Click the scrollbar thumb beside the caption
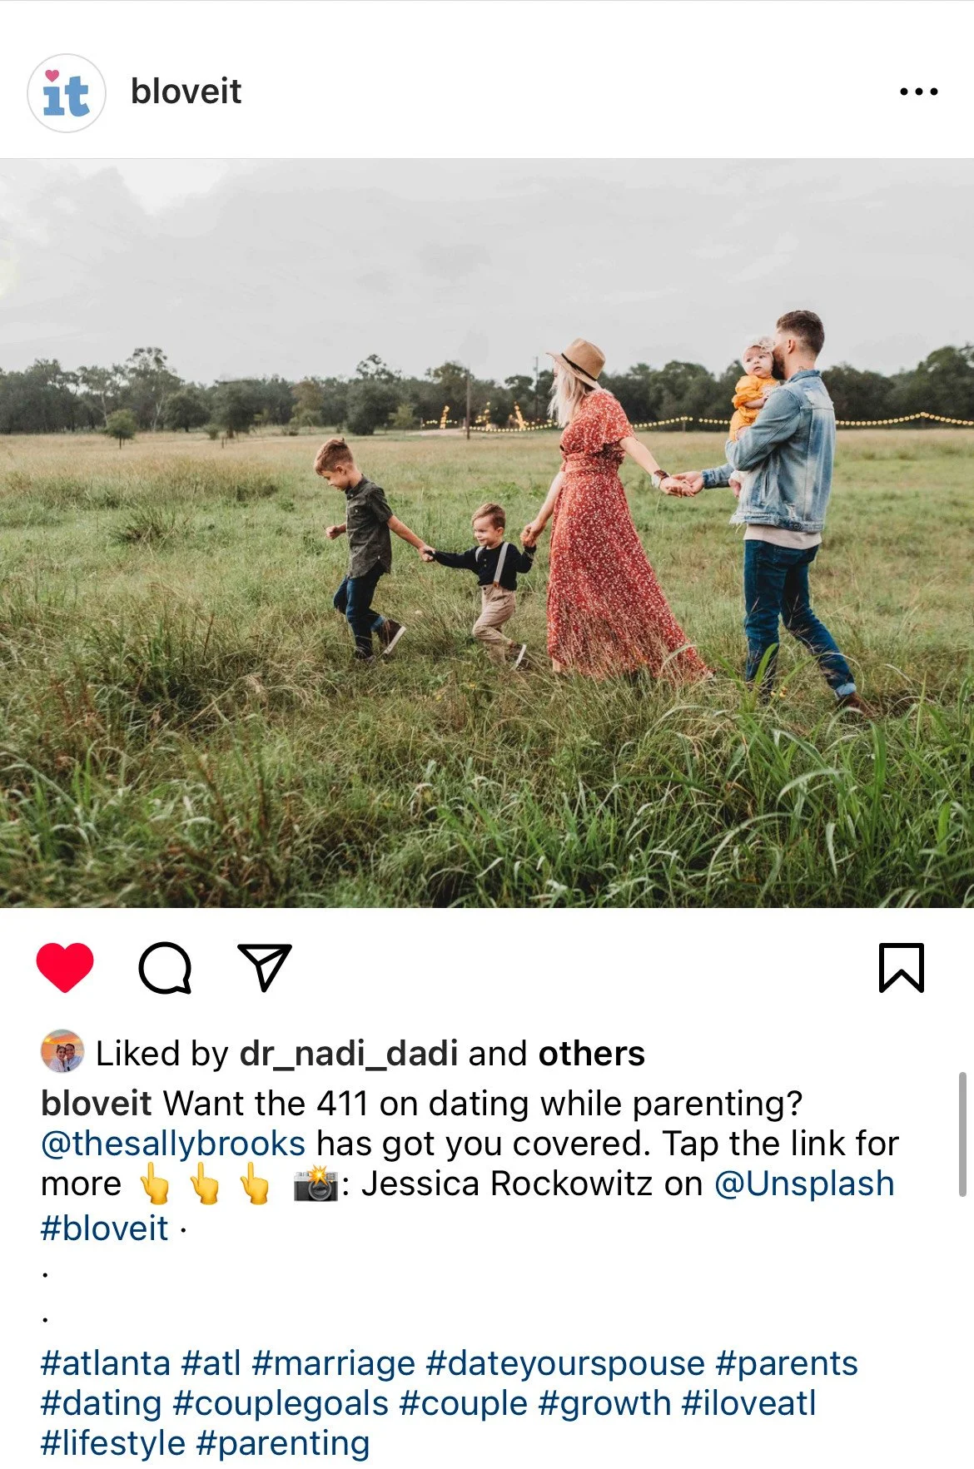 962,1134
